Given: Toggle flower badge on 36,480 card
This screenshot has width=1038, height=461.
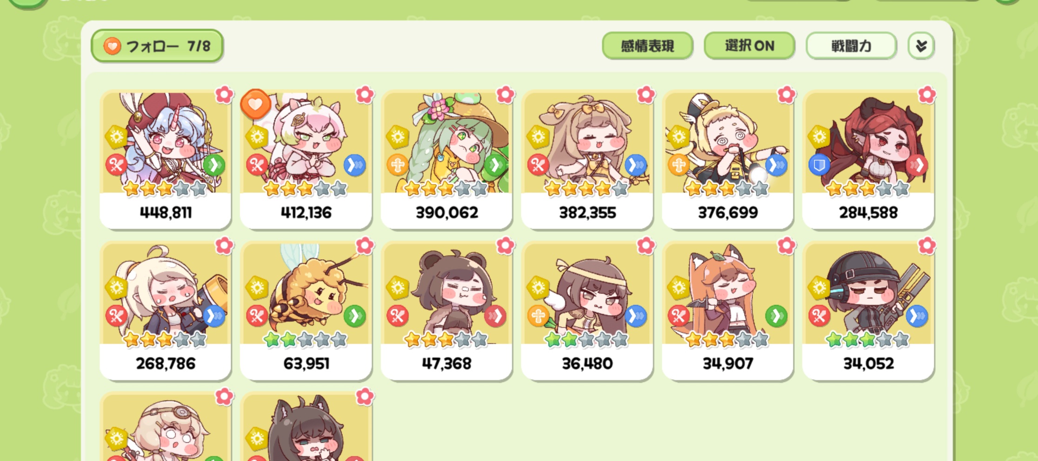Looking at the screenshot, I should click(645, 246).
